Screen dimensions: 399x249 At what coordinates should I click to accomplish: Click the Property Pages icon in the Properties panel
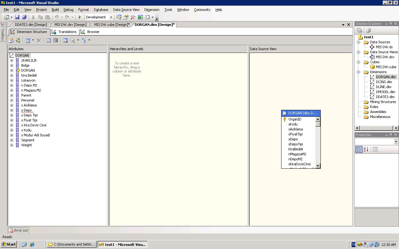point(375,149)
